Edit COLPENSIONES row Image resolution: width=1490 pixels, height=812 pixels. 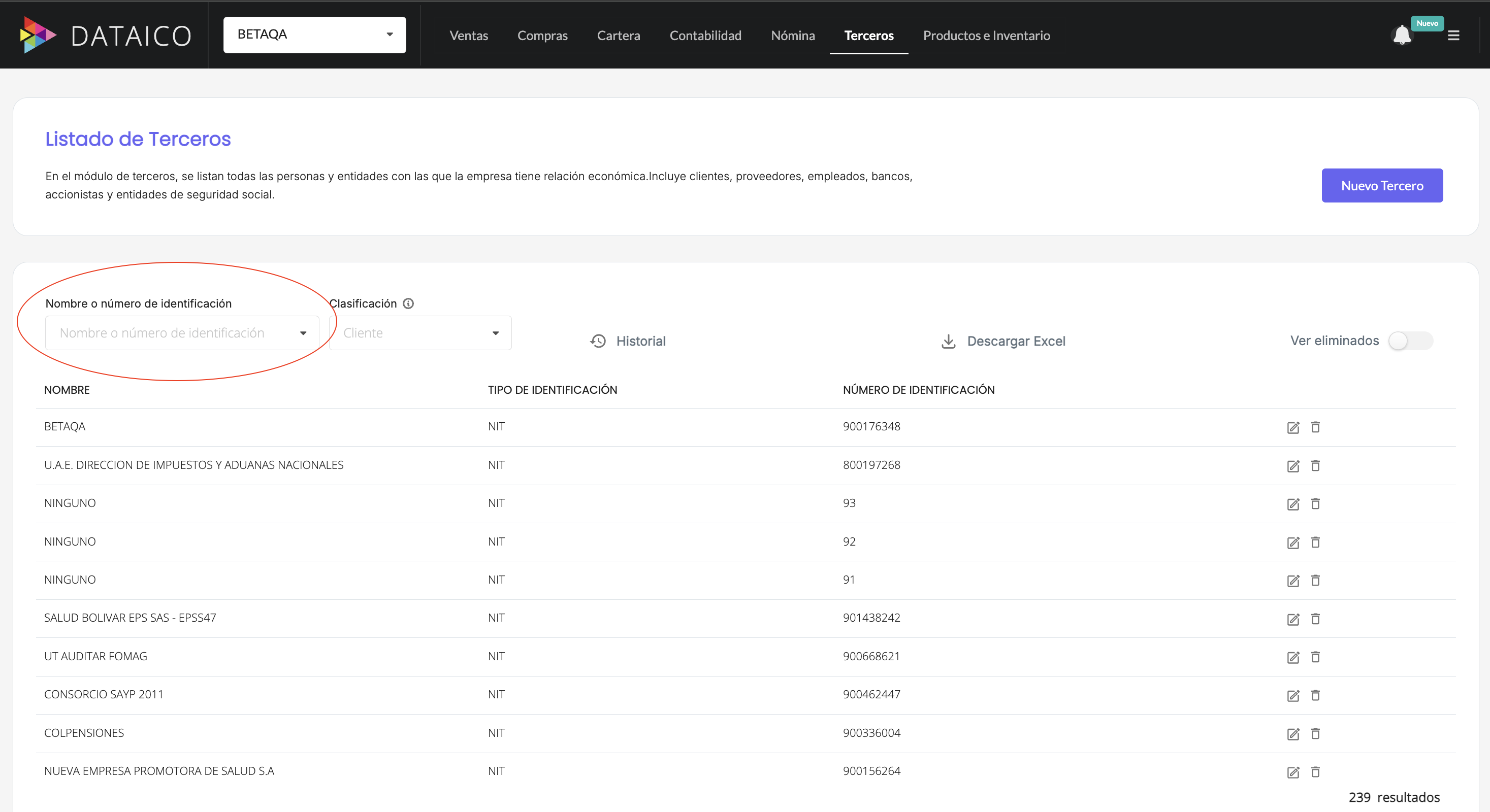pyautogui.click(x=1293, y=734)
